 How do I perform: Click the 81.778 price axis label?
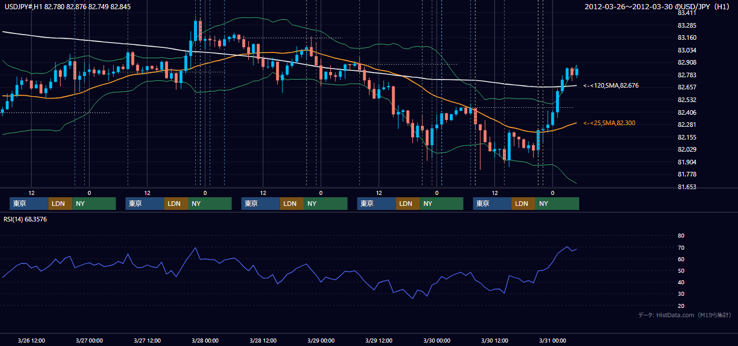687,174
